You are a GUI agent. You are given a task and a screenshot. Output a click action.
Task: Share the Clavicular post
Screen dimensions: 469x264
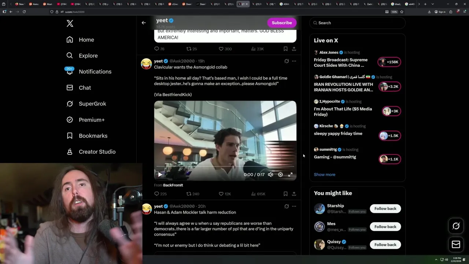tap(294, 194)
